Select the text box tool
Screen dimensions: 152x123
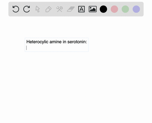point(81,9)
